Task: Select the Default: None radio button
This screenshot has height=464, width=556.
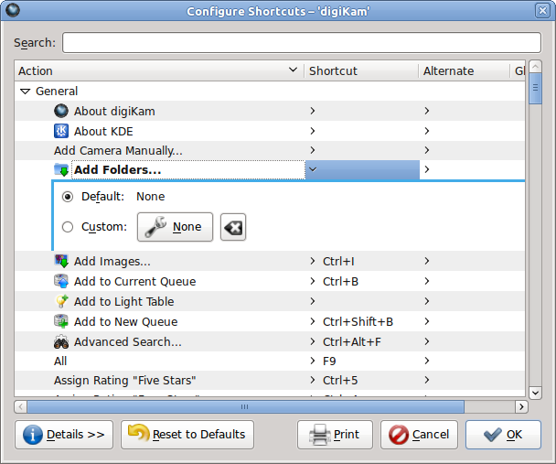Action: (x=68, y=197)
